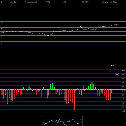Click the RSI axis label 70
The width and height of the screenshot is (126, 126).
coord(2,29)
